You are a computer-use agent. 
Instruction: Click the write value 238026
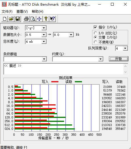pyautogui.click(x=107, y=113)
